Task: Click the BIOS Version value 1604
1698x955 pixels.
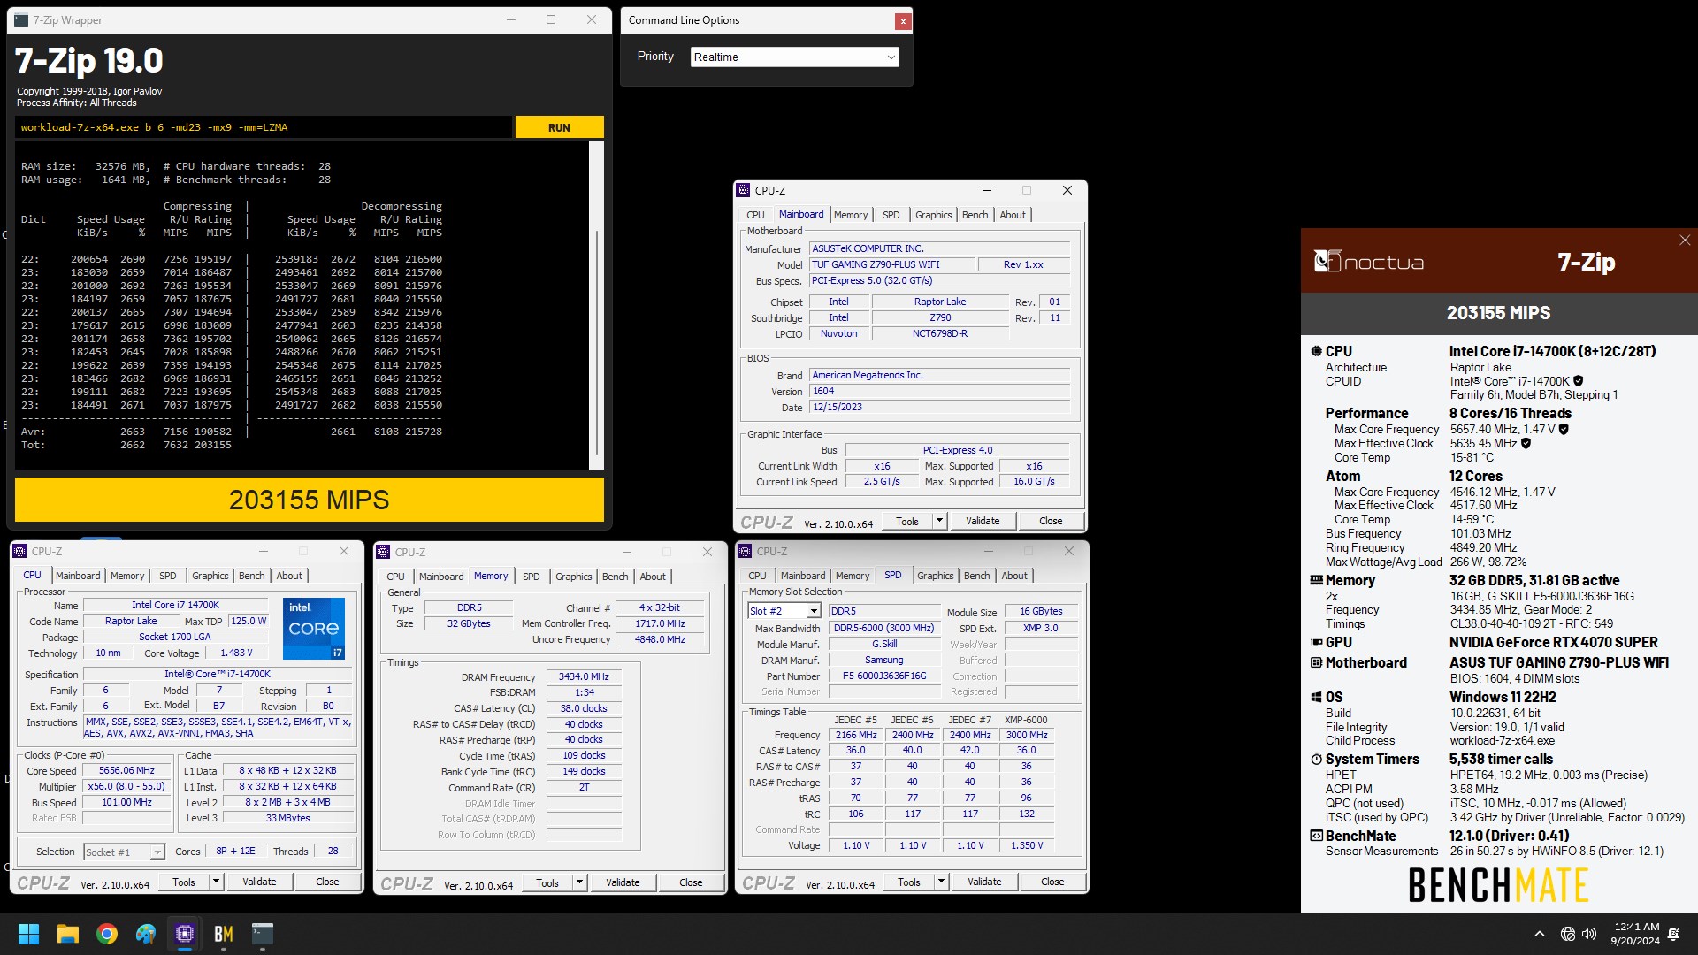Action: pyautogui.click(x=940, y=391)
